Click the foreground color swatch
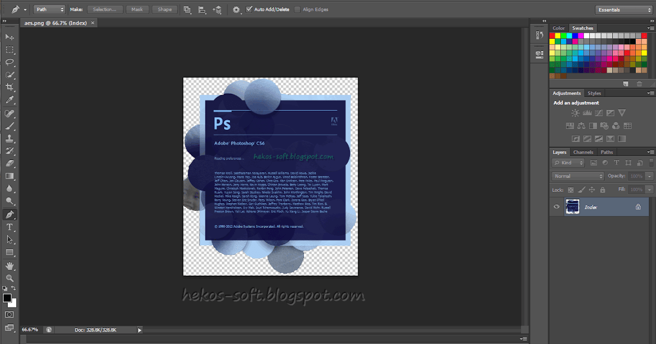This screenshot has width=656, height=344. [7, 298]
